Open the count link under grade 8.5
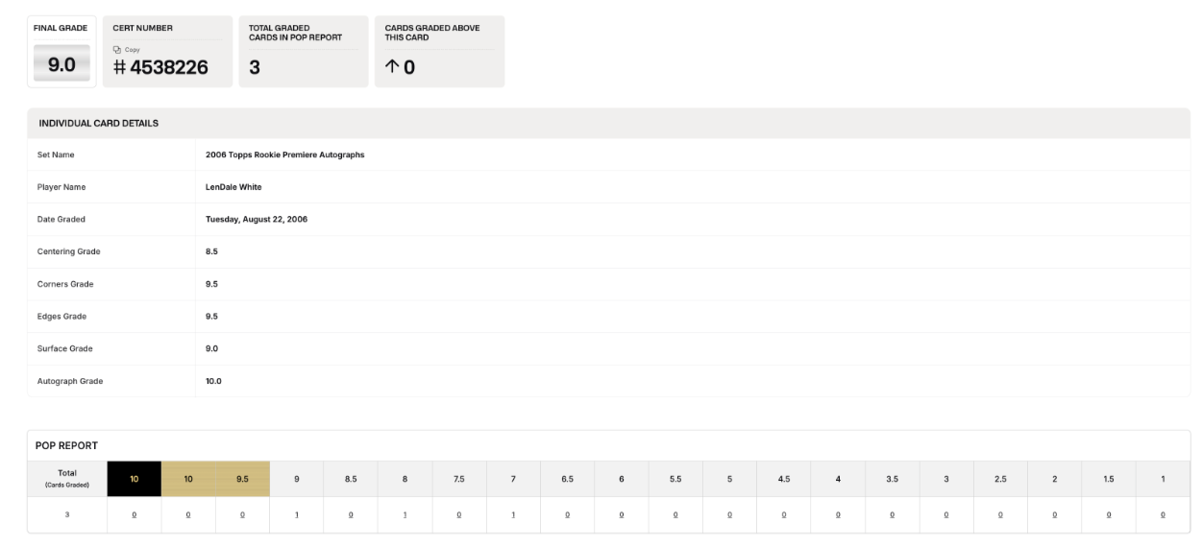The height and width of the screenshot is (546, 1202). point(351,514)
